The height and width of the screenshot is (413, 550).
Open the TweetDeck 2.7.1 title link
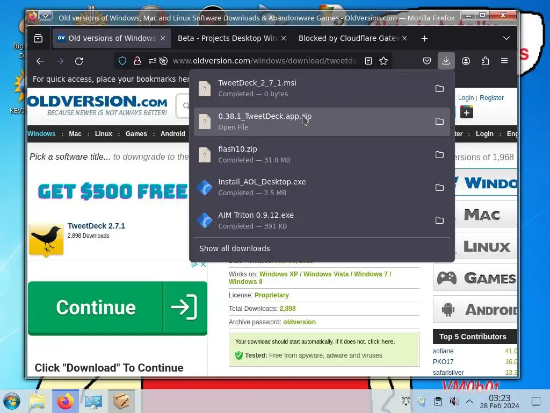coord(96,226)
